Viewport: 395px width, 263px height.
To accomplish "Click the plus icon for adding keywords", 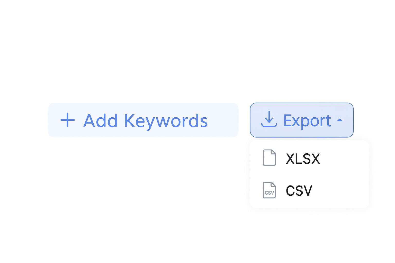I will pyautogui.click(x=68, y=120).
